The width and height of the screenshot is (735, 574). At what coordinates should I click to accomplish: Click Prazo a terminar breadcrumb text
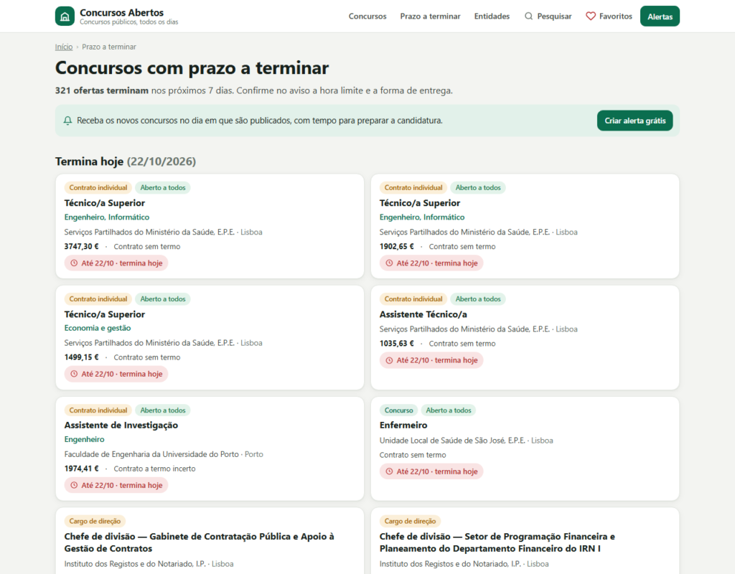pos(109,47)
